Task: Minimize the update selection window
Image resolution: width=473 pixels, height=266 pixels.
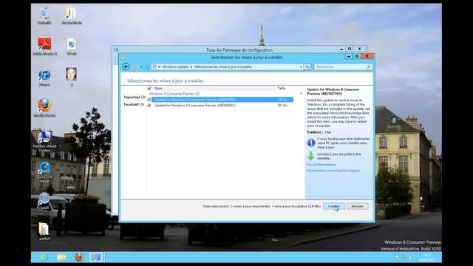Action: pyautogui.click(x=349, y=56)
